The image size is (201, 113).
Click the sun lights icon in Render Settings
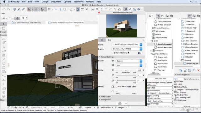coord(113,70)
